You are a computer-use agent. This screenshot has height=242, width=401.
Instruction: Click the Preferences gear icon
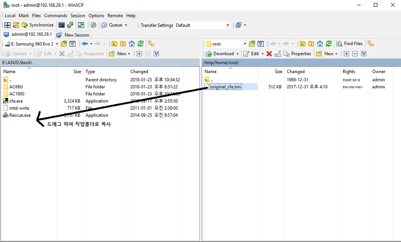pyautogui.click(x=93, y=25)
